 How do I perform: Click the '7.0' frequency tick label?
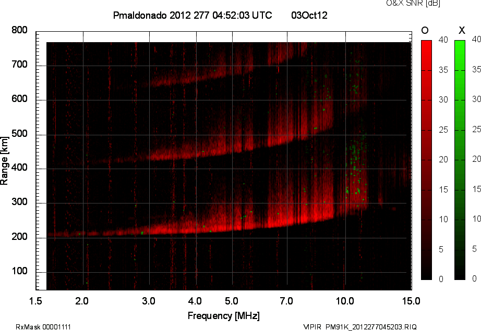(x=286, y=301)
